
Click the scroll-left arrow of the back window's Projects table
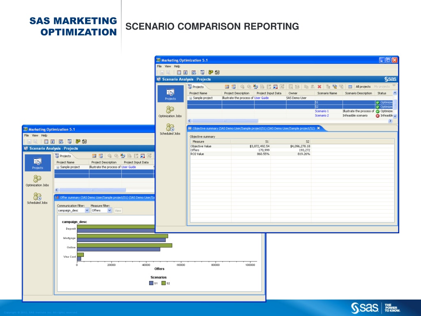tap(56, 190)
